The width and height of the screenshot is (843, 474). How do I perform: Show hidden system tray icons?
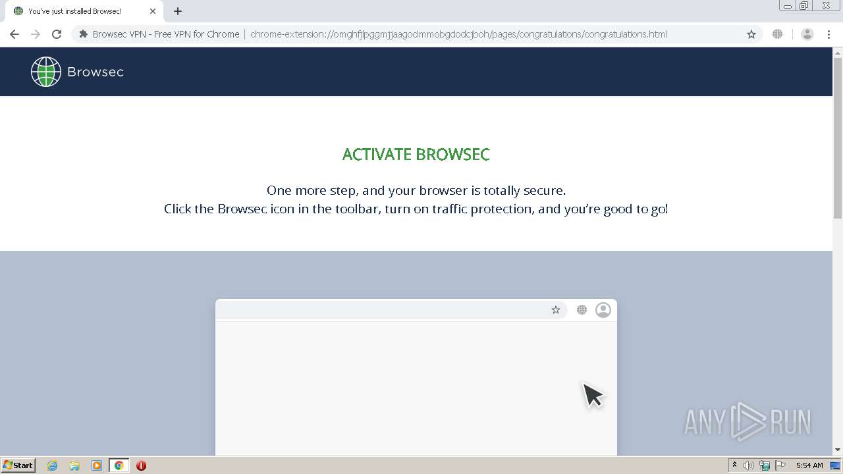point(734,465)
